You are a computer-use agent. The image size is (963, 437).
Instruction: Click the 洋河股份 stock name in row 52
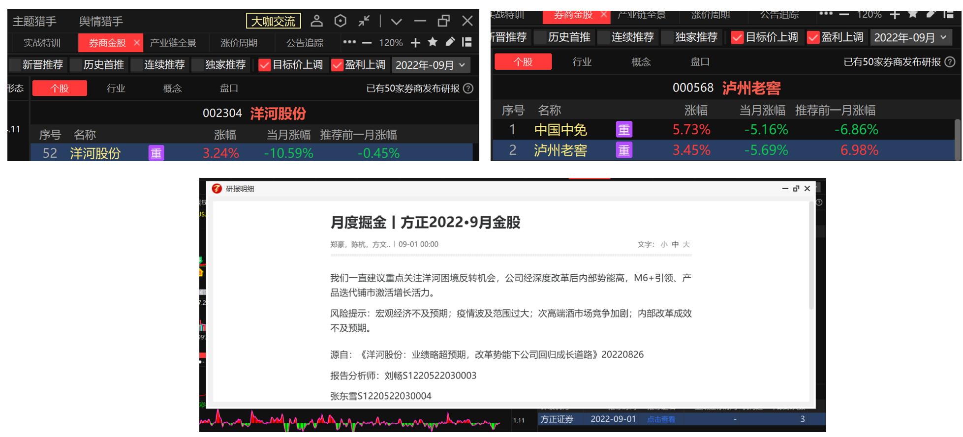pos(95,153)
